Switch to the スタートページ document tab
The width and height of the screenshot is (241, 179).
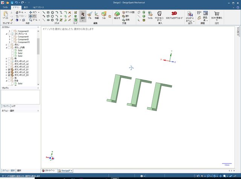pyautogui.click(x=49, y=171)
